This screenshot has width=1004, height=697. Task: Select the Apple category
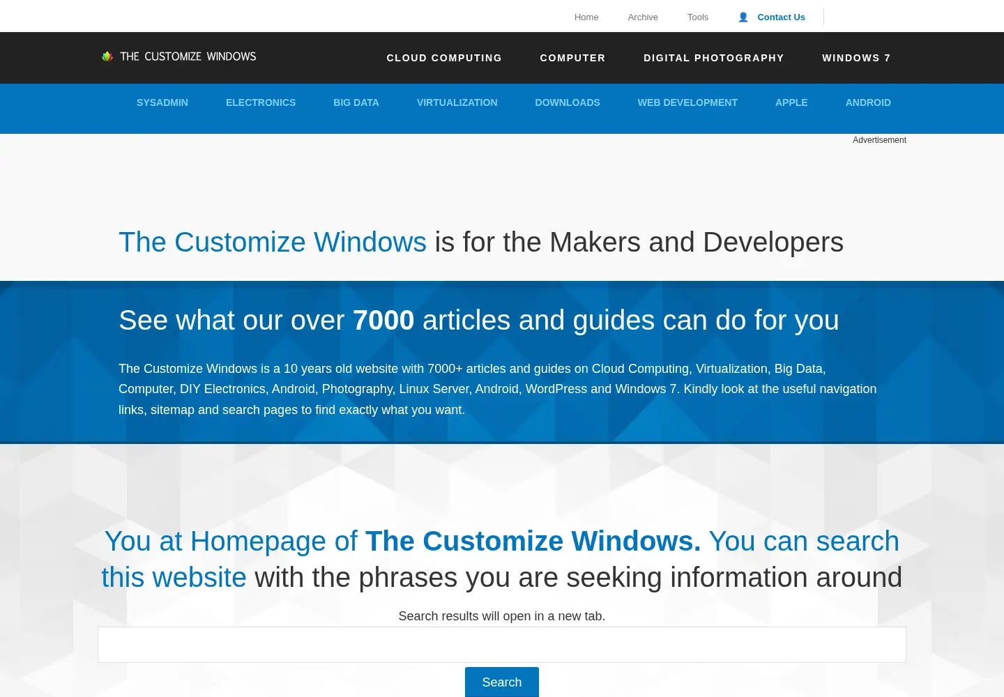(791, 102)
